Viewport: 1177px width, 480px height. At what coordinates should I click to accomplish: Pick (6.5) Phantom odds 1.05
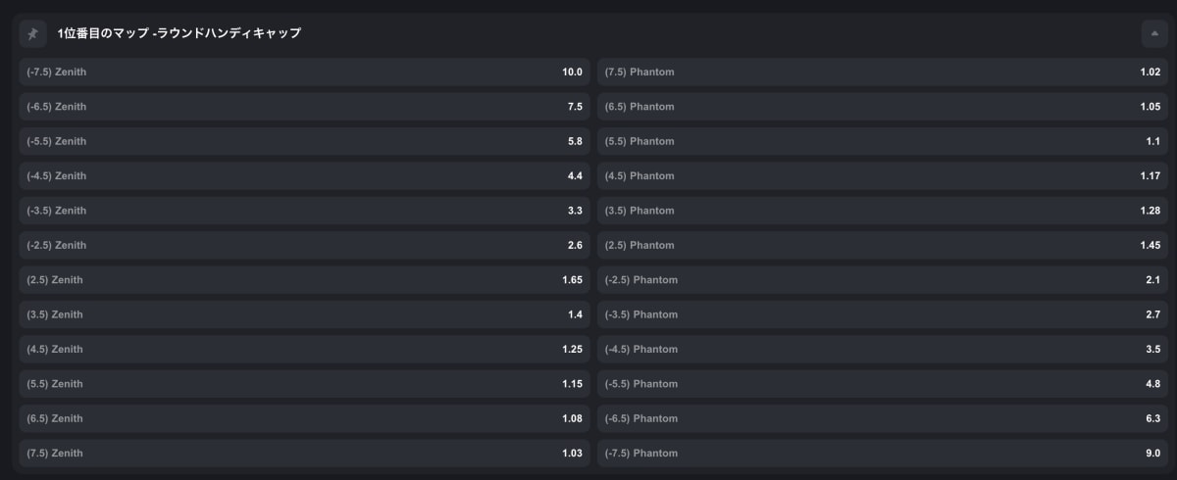coord(883,107)
